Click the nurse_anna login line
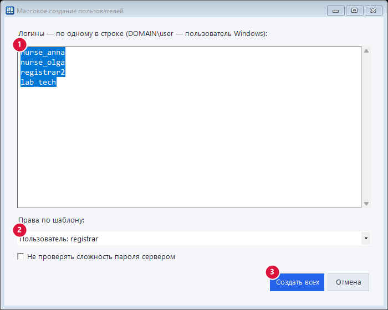 (43, 53)
